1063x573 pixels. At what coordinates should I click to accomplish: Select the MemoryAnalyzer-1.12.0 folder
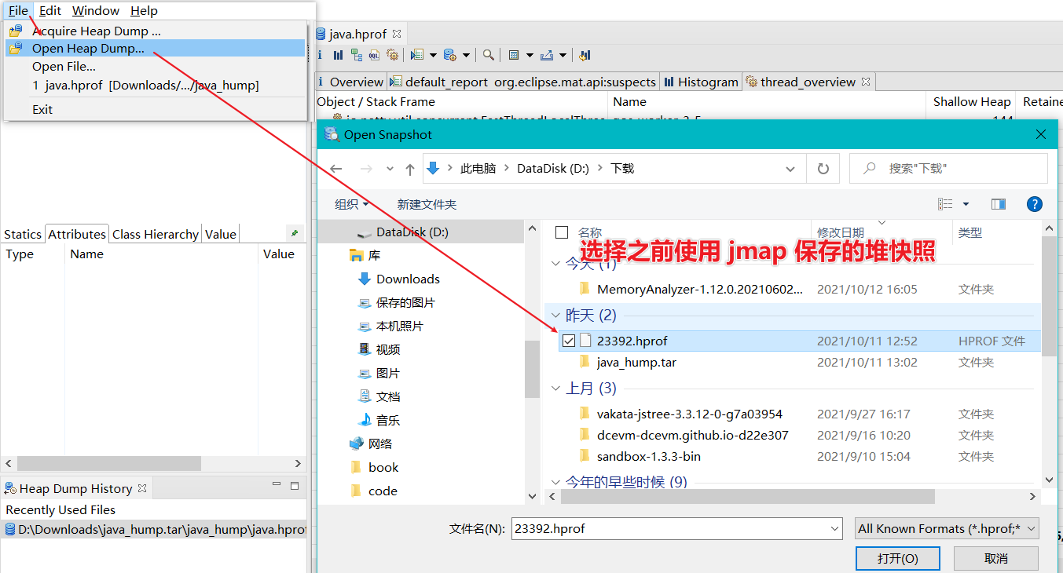[700, 289]
